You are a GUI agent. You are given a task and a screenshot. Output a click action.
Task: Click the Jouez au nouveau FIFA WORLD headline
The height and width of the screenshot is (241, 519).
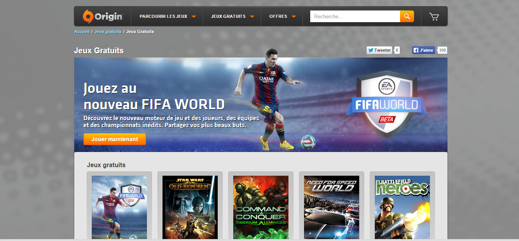click(154, 96)
